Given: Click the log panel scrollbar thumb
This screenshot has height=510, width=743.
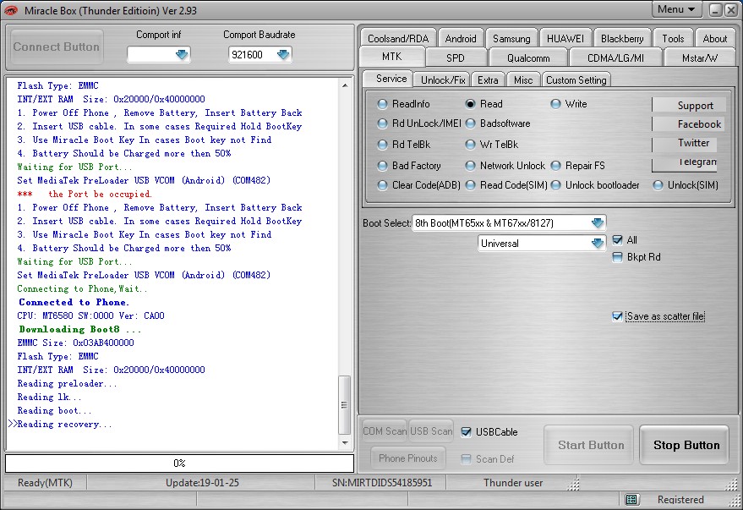Looking at the screenshot, I should (x=345, y=405).
